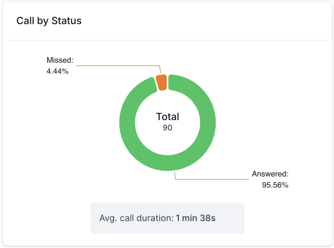334x248 pixels.
Task: Click the 4.44% missed percentage value
Action: click(57, 71)
